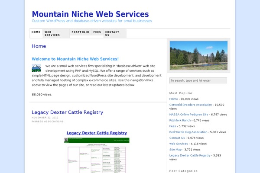Open the pedigree chart screenshot thumbnail
260x173 pixels.
[97, 155]
